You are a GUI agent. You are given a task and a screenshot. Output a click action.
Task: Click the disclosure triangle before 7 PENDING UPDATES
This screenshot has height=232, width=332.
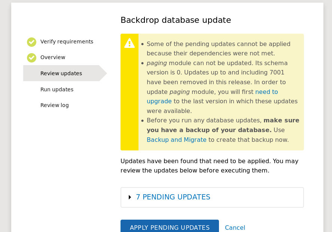pyautogui.click(x=130, y=197)
